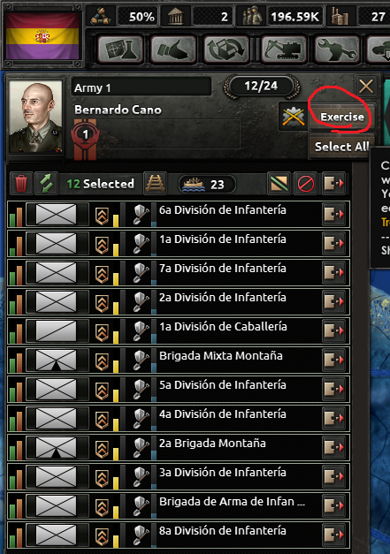Select the Brigada Mixta Montaña row
Viewport: 390px width, 554px height.
click(179, 360)
